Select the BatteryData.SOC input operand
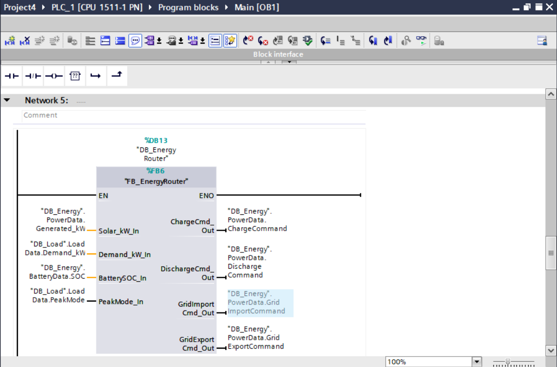The height and width of the screenshot is (367, 557). (57, 272)
